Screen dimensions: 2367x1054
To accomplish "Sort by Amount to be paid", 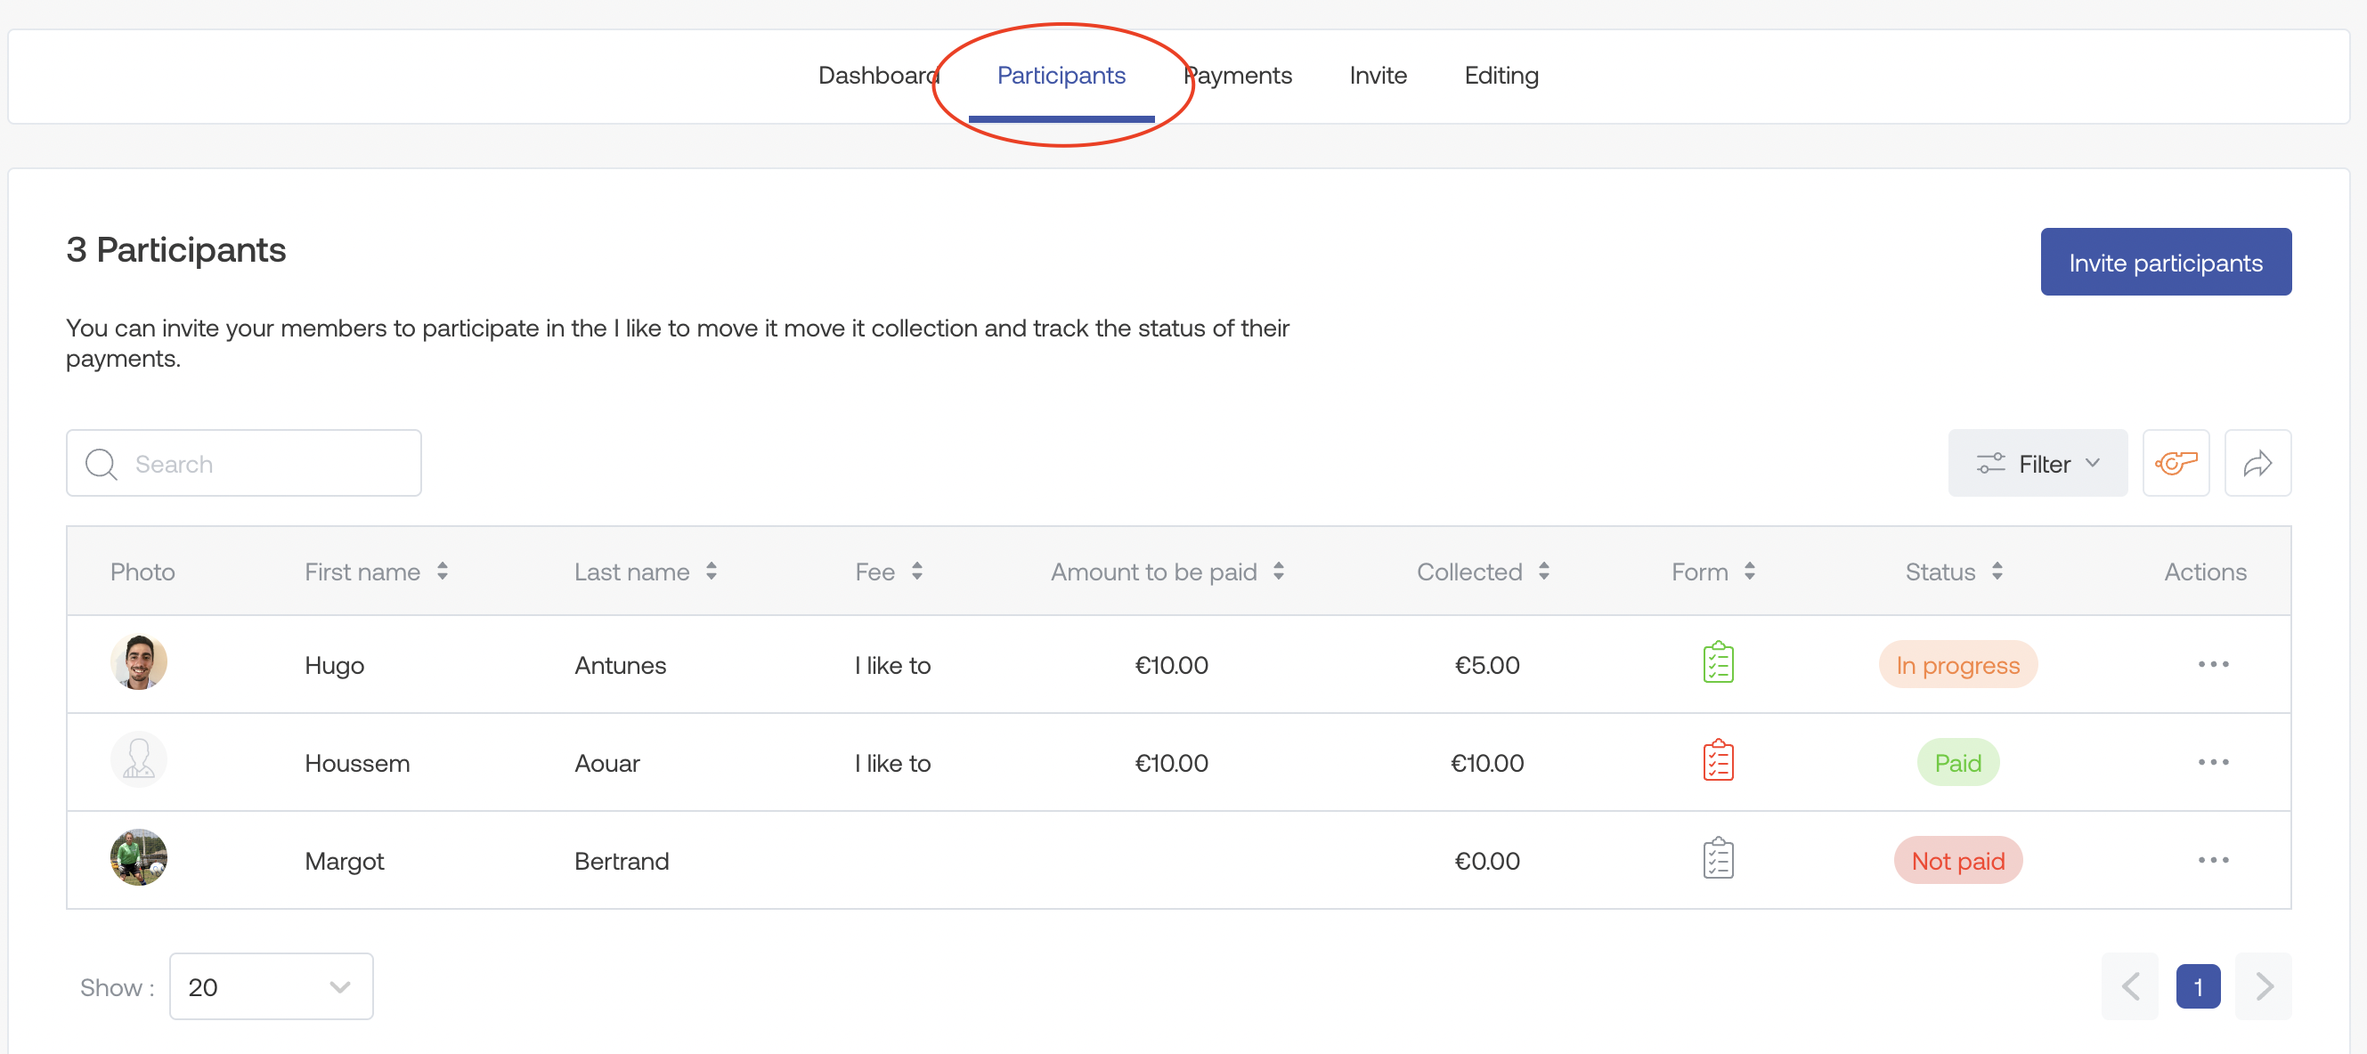I will (1278, 572).
